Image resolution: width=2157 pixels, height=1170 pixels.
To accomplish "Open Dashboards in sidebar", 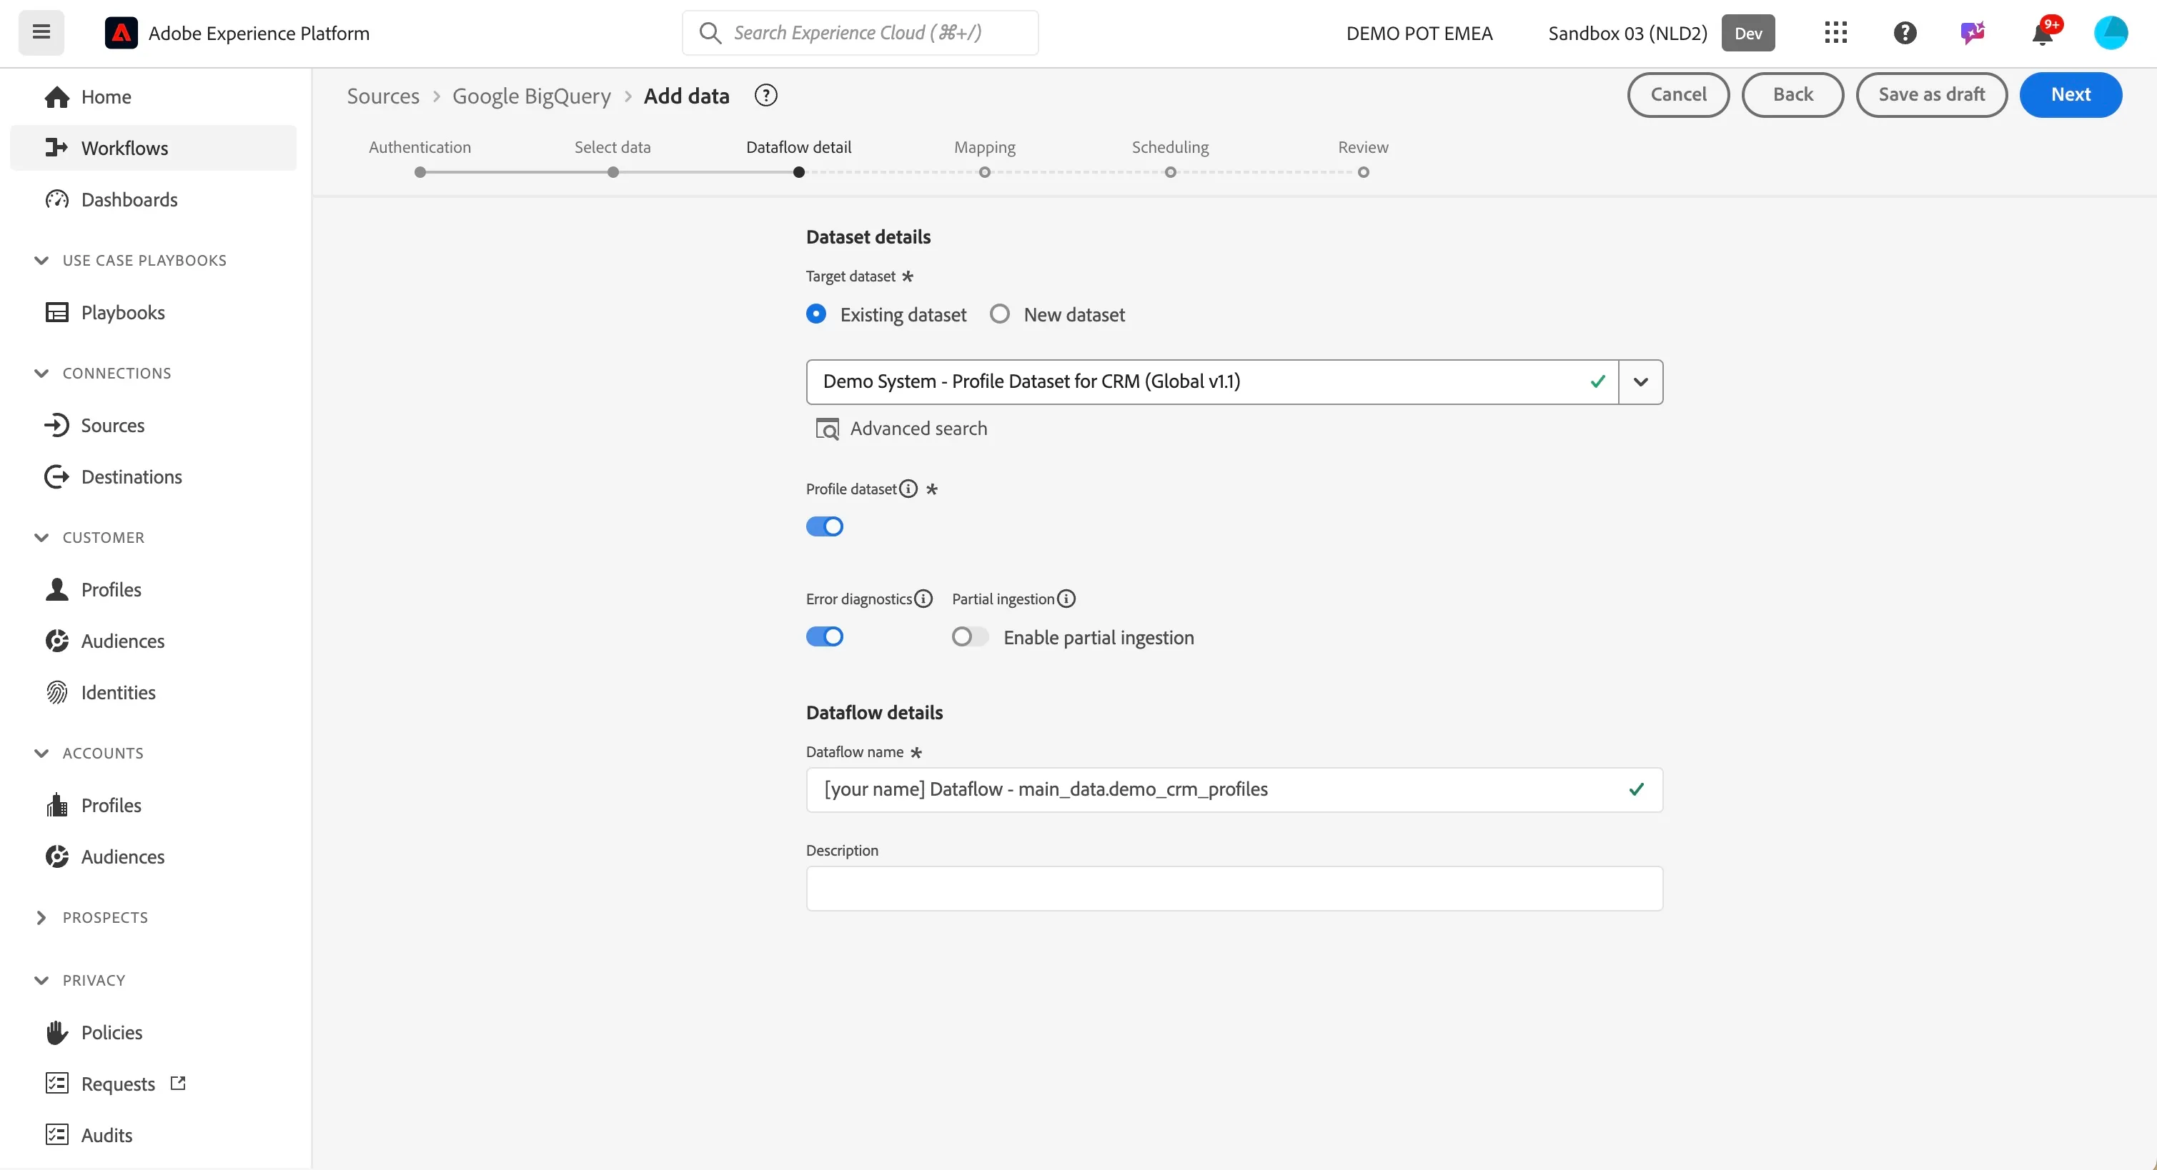I will tap(153, 199).
